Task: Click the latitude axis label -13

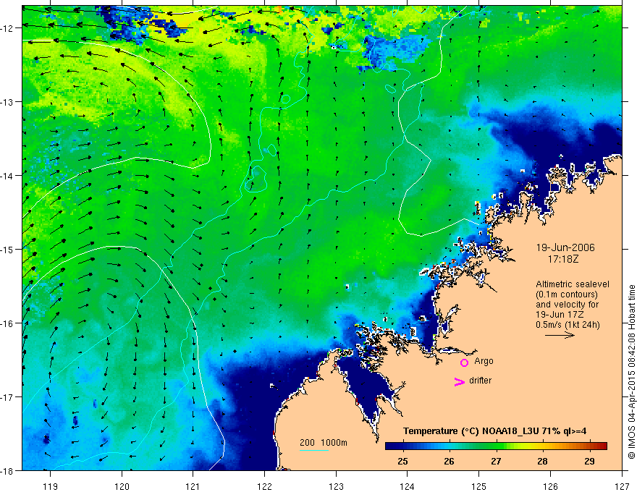Action: click(7, 102)
